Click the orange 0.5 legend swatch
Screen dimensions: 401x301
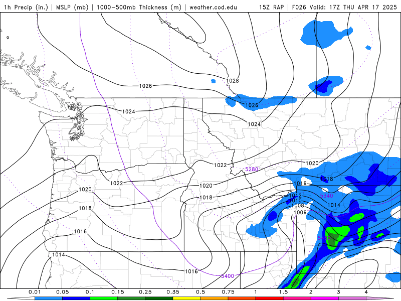pos(214,298)
